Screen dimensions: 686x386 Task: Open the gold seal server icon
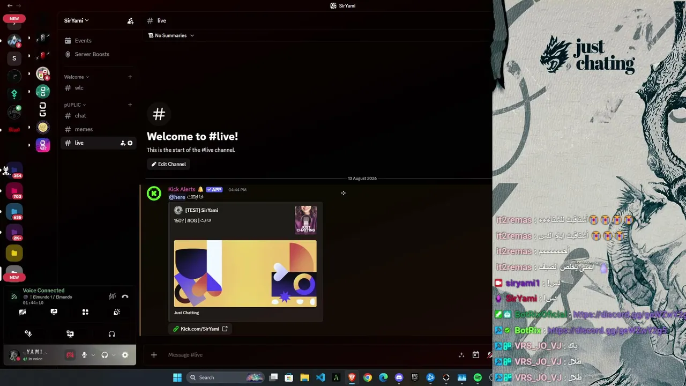(x=43, y=128)
